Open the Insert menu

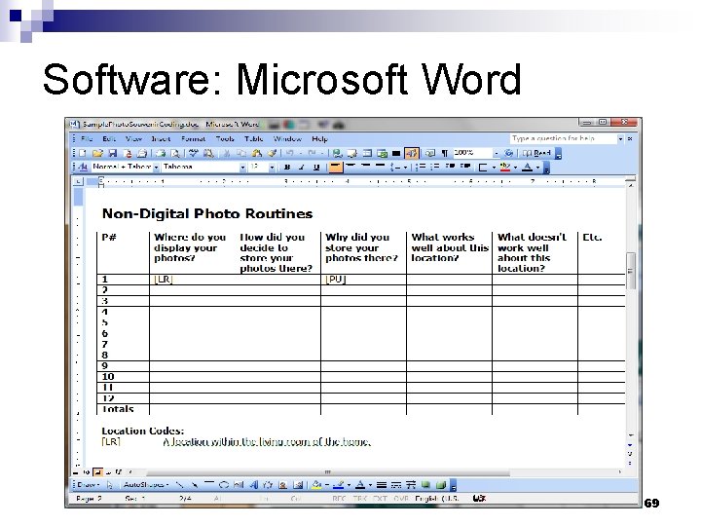pos(161,139)
